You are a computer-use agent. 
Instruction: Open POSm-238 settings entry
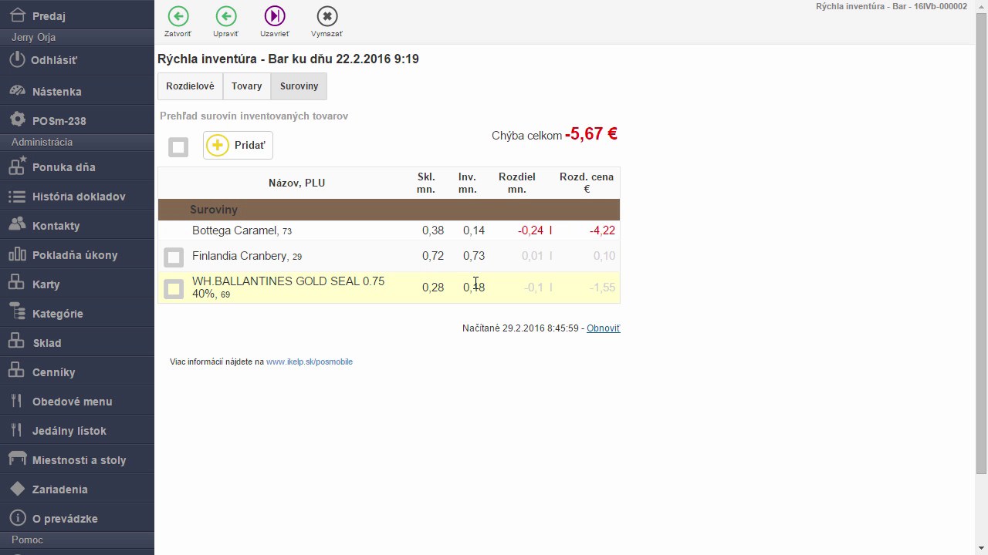click(x=77, y=120)
